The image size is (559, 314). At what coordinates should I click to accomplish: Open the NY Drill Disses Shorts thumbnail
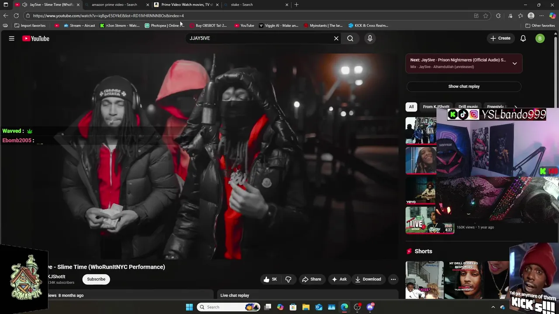[464, 280]
